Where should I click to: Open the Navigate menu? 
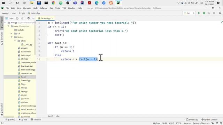click(27, 8)
